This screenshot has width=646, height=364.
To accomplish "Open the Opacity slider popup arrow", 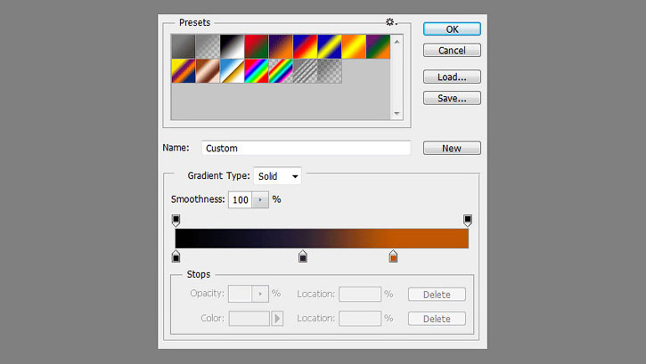I will tap(260, 294).
